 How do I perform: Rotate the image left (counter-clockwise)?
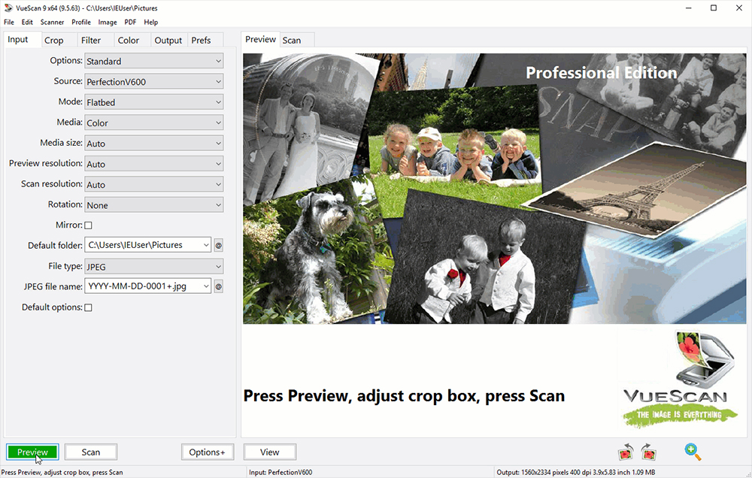(626, 452)
